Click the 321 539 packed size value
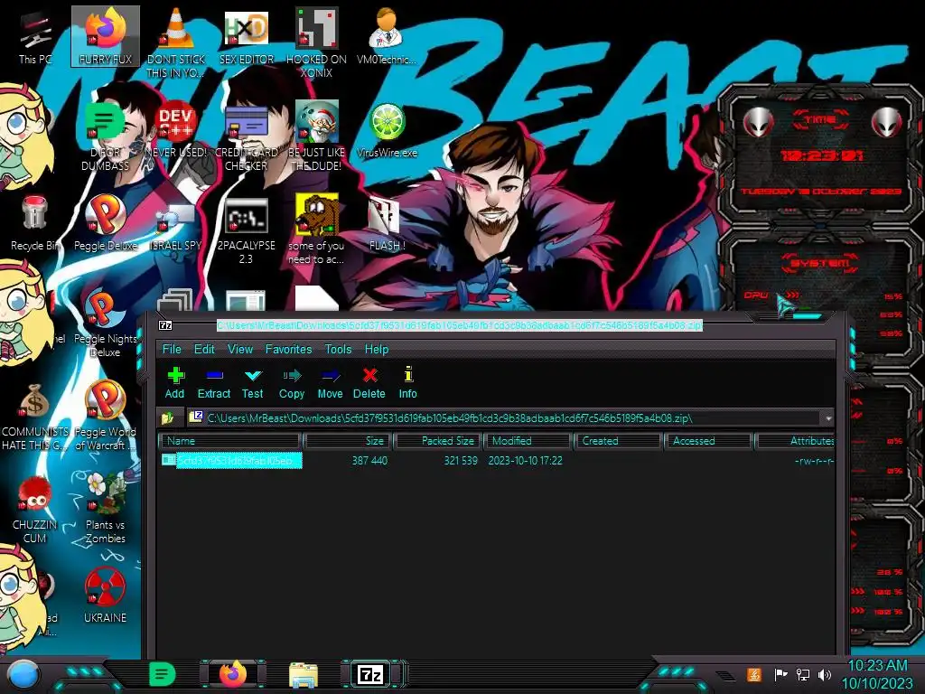925x694 pixels. 461,460
